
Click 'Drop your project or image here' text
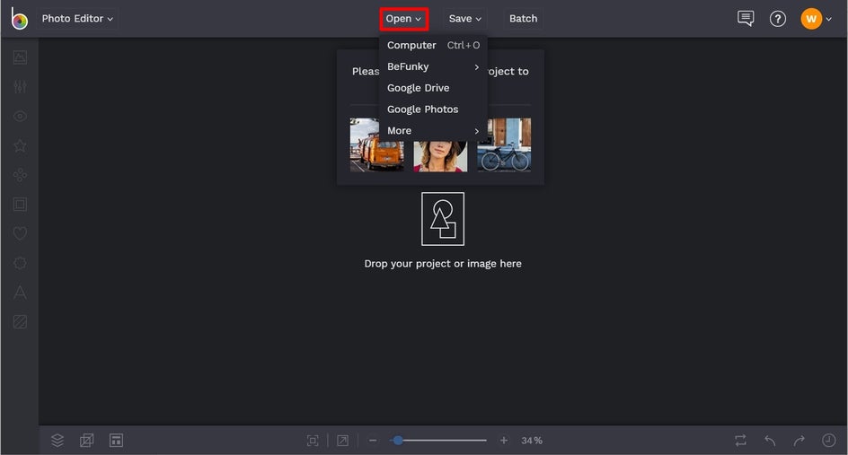[443, 264]
